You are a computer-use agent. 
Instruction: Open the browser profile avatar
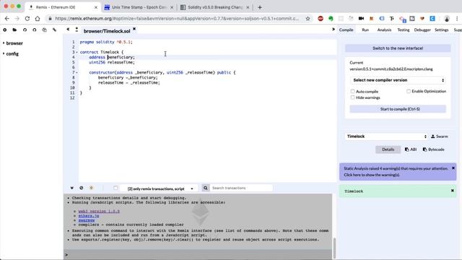(x=447, y=19)
